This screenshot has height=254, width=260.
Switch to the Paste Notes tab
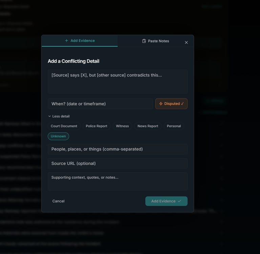tap(155, 41)
